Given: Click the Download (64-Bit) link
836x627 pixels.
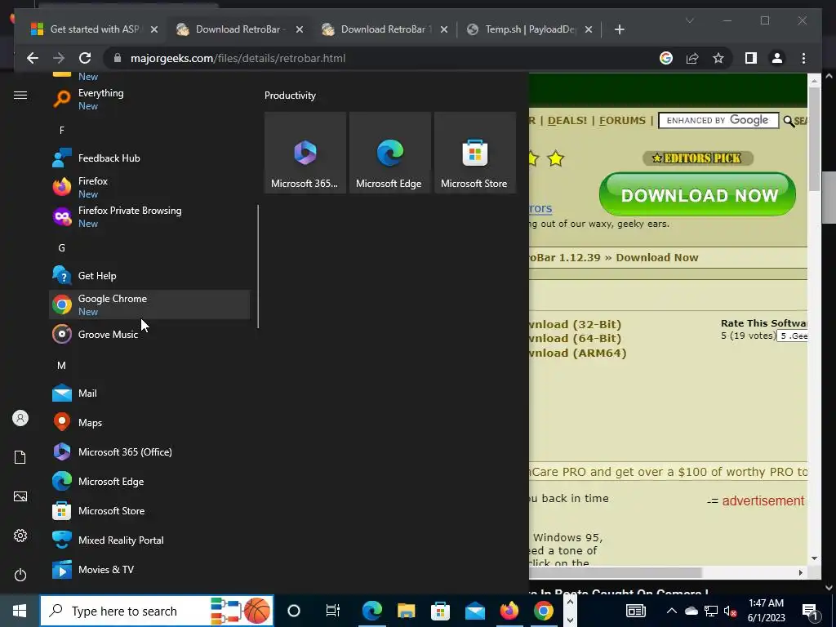Looking at the screenshot, I should tap(575, 339).
